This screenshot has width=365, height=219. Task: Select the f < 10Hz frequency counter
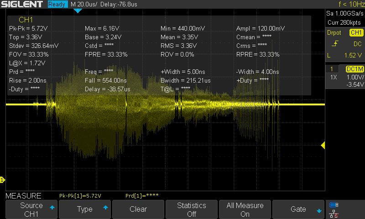(x=351, y=4)
